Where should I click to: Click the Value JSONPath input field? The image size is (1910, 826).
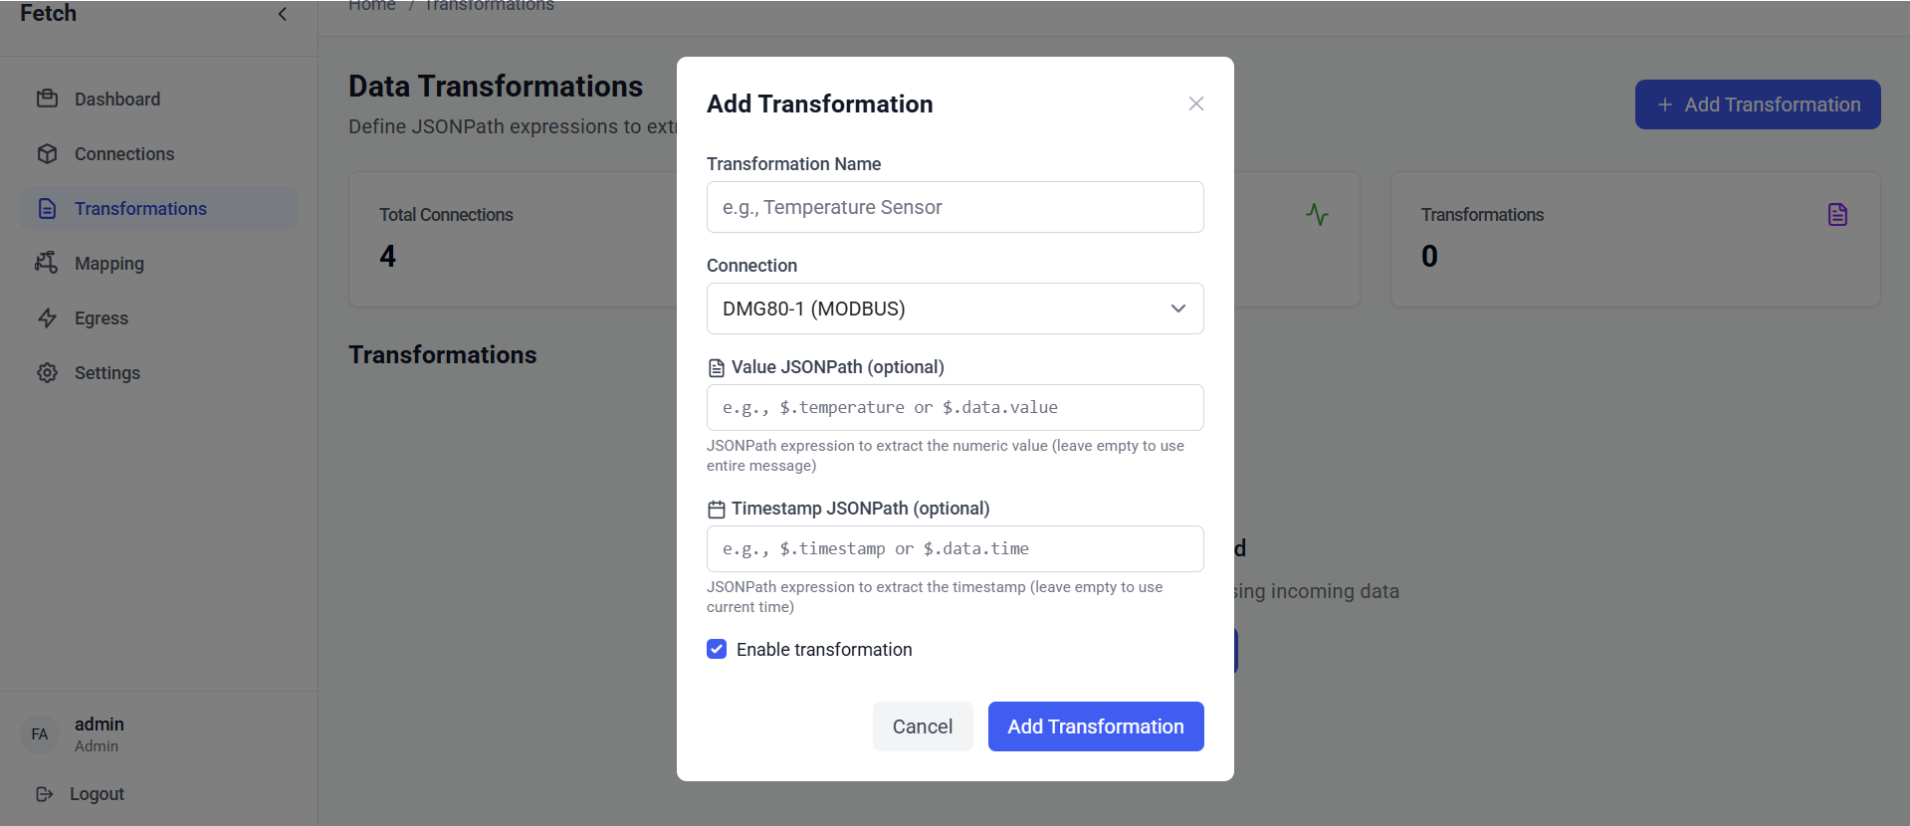tap(954, 407)
